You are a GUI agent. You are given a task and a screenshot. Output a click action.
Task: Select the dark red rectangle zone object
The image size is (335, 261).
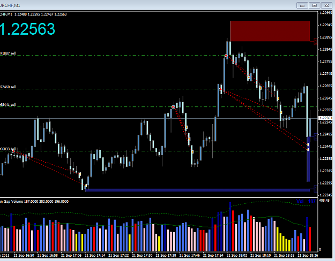tap(270, 31)
